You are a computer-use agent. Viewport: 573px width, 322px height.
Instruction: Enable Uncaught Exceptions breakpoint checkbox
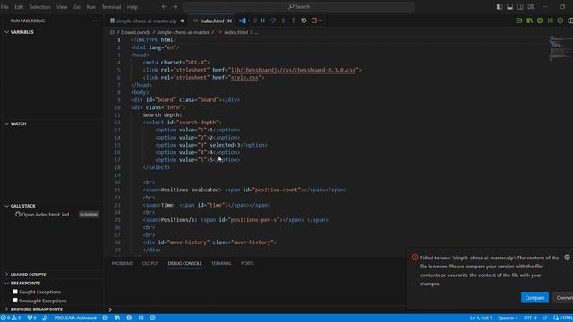15,301
